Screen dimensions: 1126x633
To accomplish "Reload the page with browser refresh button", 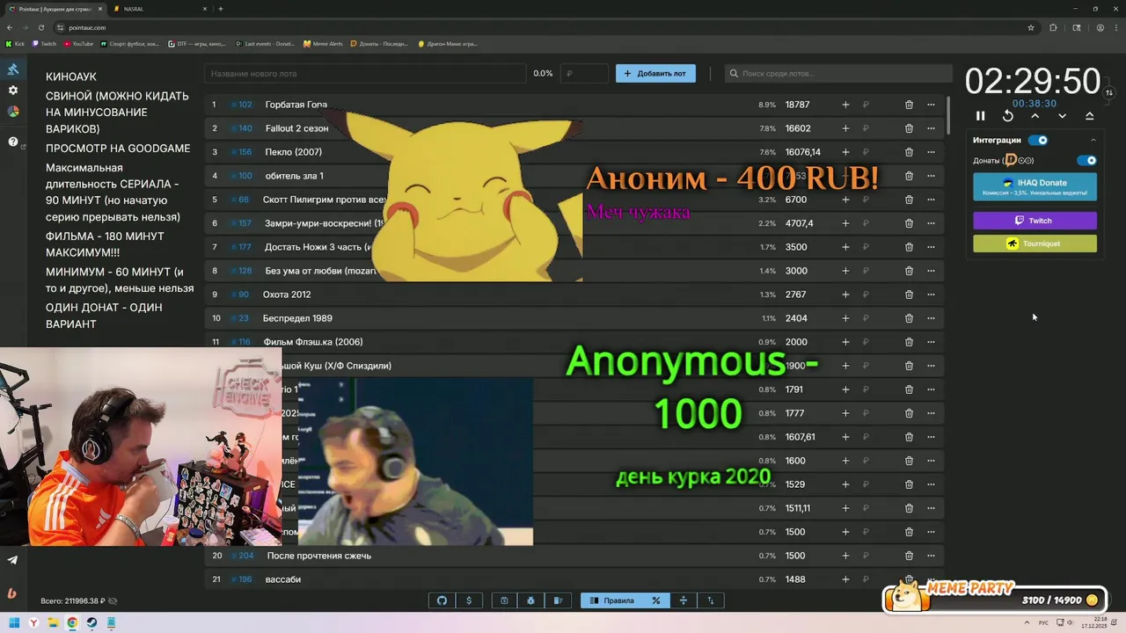I will [x=40, y=27].
